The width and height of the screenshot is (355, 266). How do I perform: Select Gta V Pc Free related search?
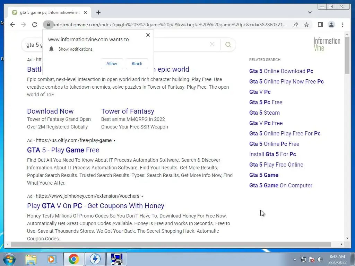click(266, 123)
